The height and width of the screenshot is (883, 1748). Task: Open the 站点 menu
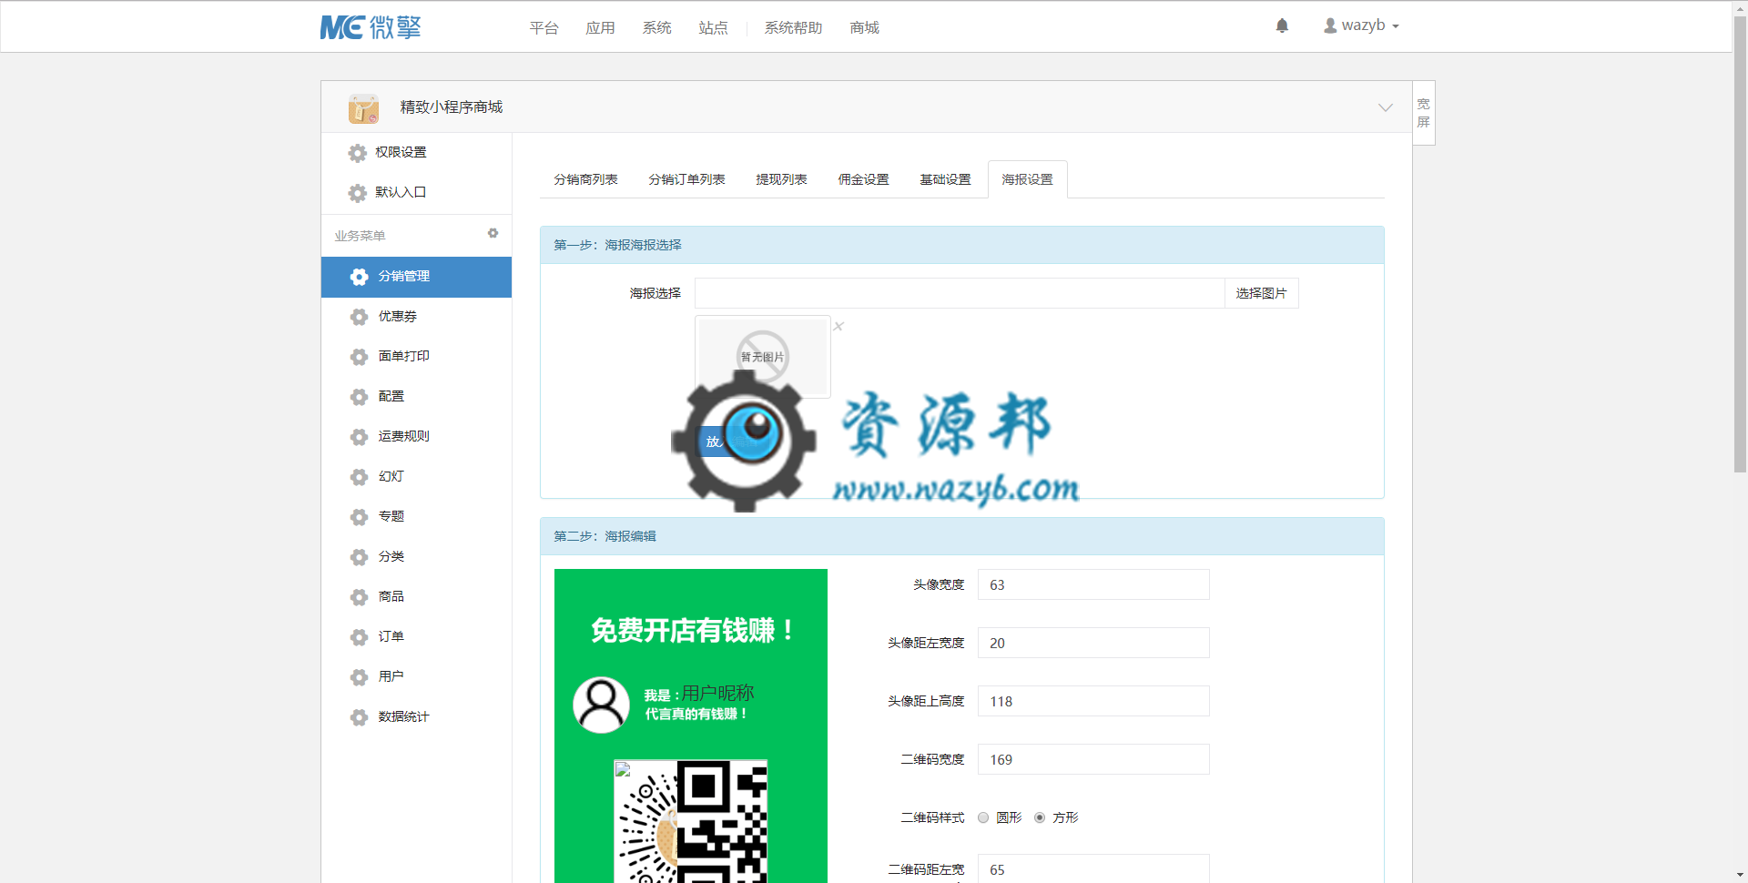pos(713,27)
